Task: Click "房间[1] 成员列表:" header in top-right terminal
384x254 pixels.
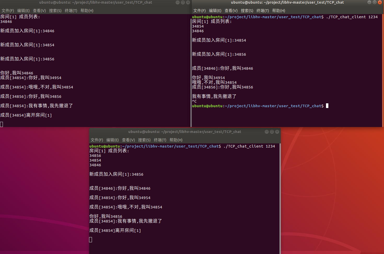Action: [x=212, y=21]
